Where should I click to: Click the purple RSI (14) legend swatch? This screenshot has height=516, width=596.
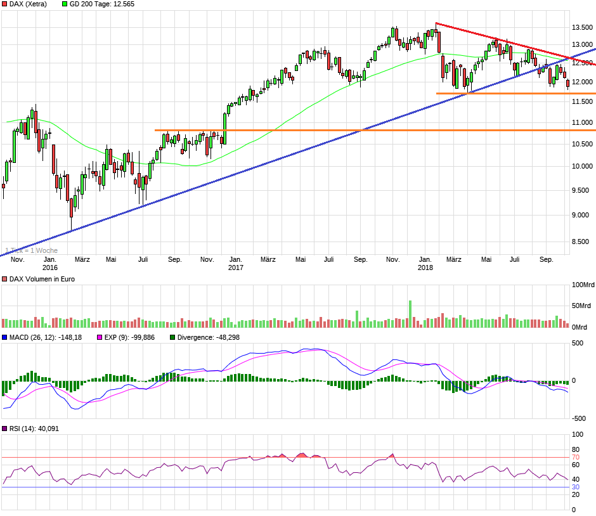point(4,429)
